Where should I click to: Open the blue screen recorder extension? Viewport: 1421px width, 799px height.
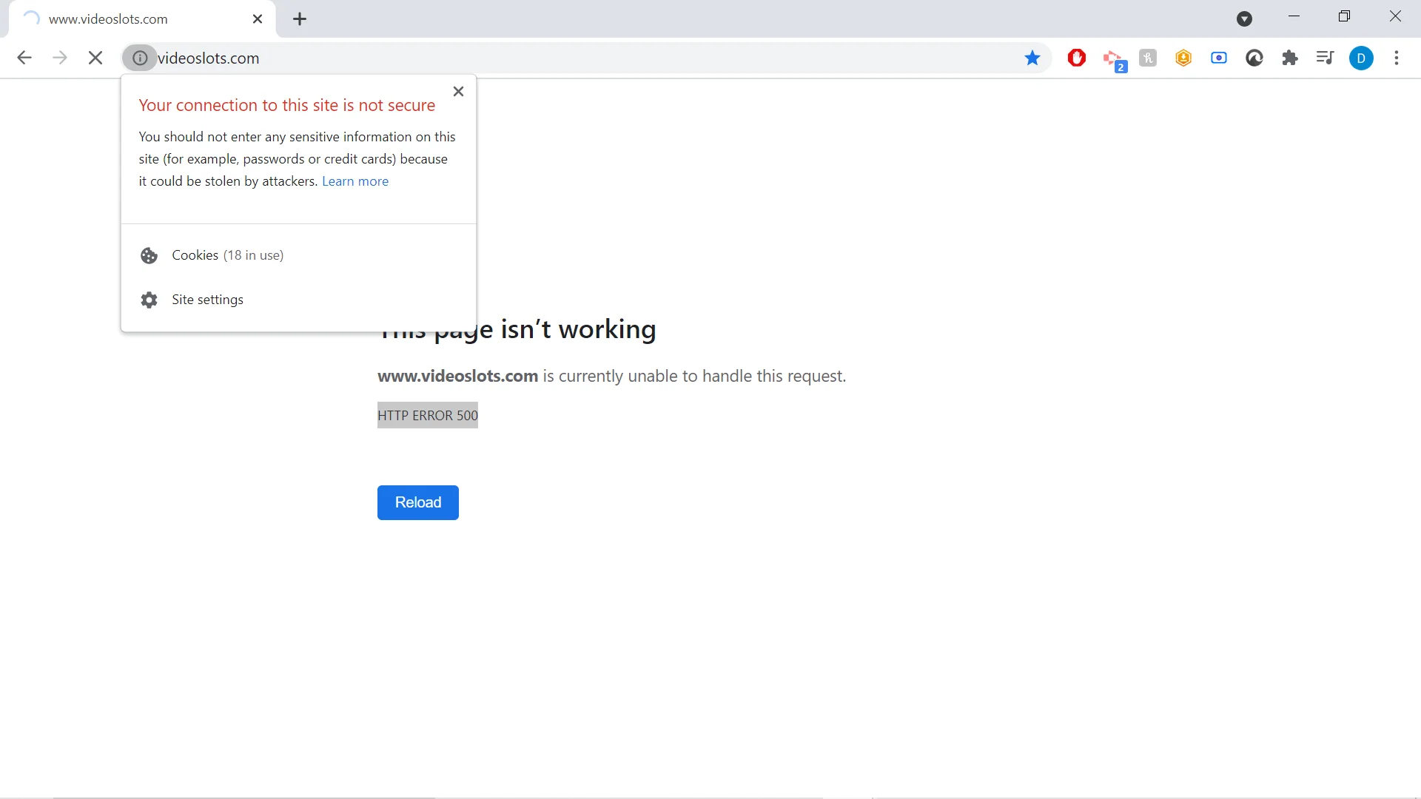(1219, 58)
